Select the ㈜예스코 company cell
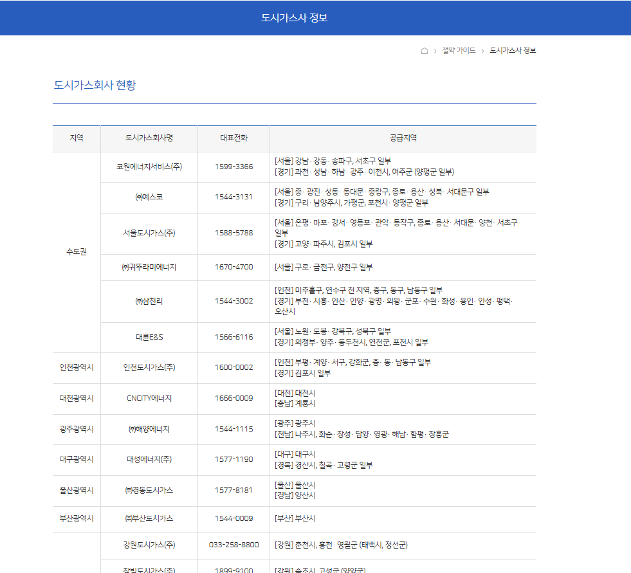The image size is (631, 573). tap(149, 197)
